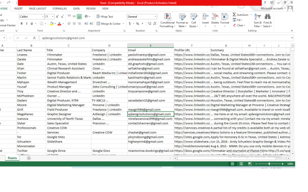The width and height of the screenshot is (308, 192).
Task: Click the Insert Function fx icon
Action: [34, 38]
